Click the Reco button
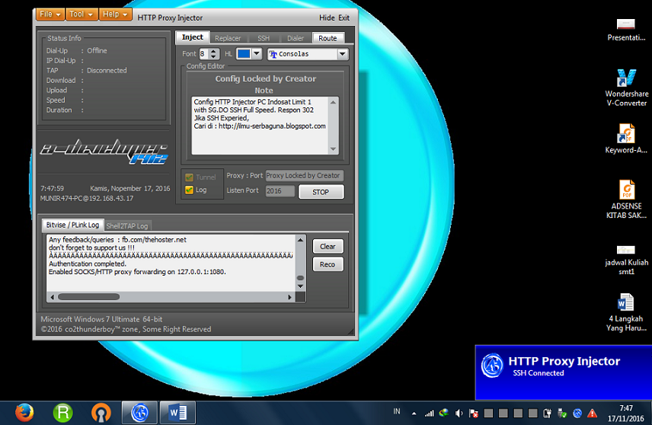 (328, 264)
